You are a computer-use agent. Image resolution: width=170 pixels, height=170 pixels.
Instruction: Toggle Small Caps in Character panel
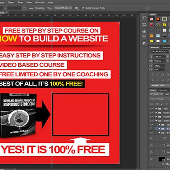point(167,75)
